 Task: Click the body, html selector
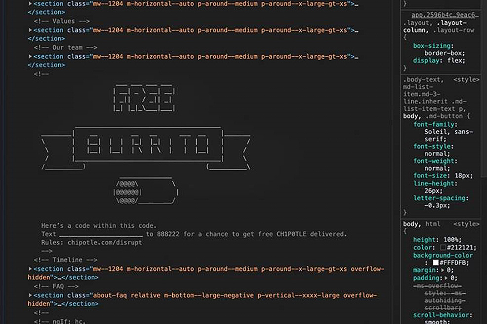point(422,224)
